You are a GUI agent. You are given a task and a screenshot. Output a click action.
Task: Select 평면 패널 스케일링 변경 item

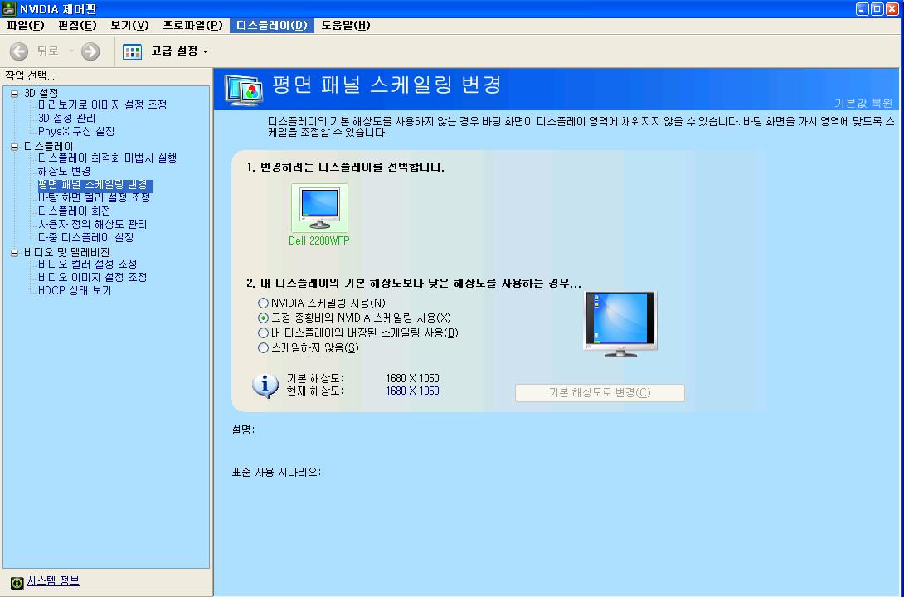coord(95,185)
